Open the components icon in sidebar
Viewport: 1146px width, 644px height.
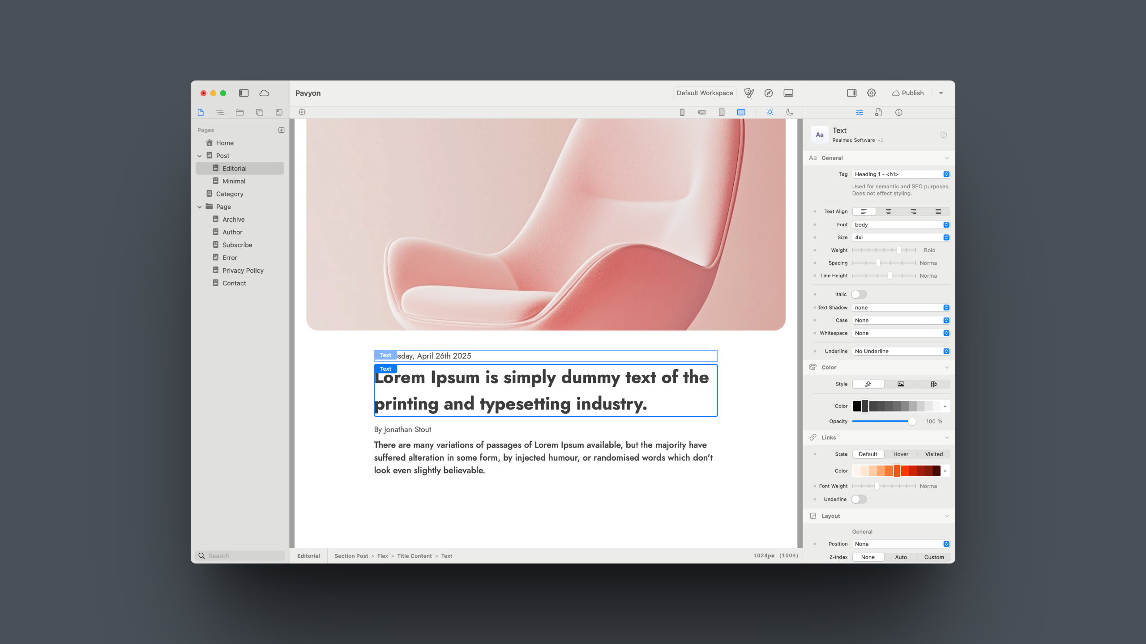coord(279,112)
